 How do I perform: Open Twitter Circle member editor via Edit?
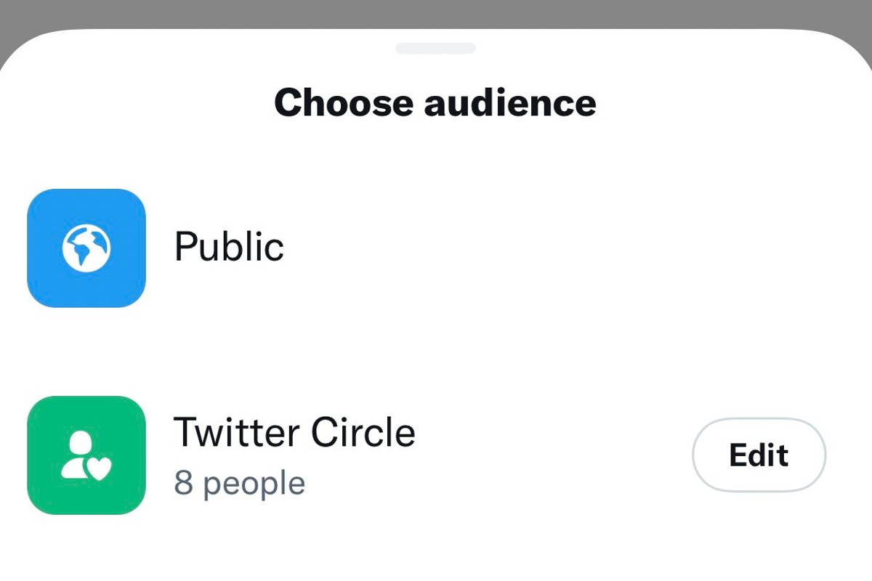pos(759,455)
